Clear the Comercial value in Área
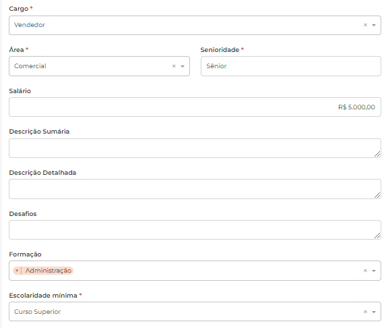Image resolution: width=386 pixels, height=328 pixels. point(174,66)
